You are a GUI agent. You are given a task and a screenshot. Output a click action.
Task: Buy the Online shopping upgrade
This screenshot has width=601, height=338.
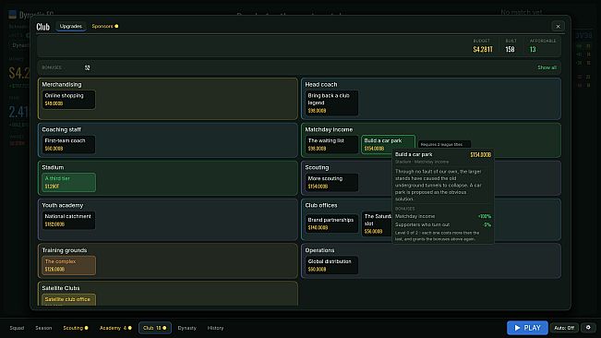pyautogui.click(x=68, y=100)
